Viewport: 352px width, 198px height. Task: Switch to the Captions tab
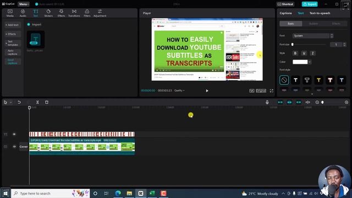tap(285, 13)
